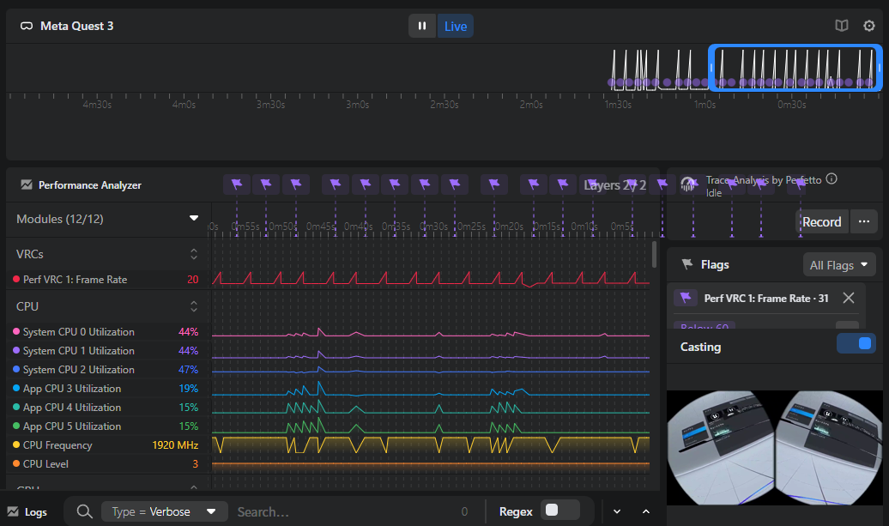Click the Performance Analyzer chart icon
The image size is (889, 526).
27,184
